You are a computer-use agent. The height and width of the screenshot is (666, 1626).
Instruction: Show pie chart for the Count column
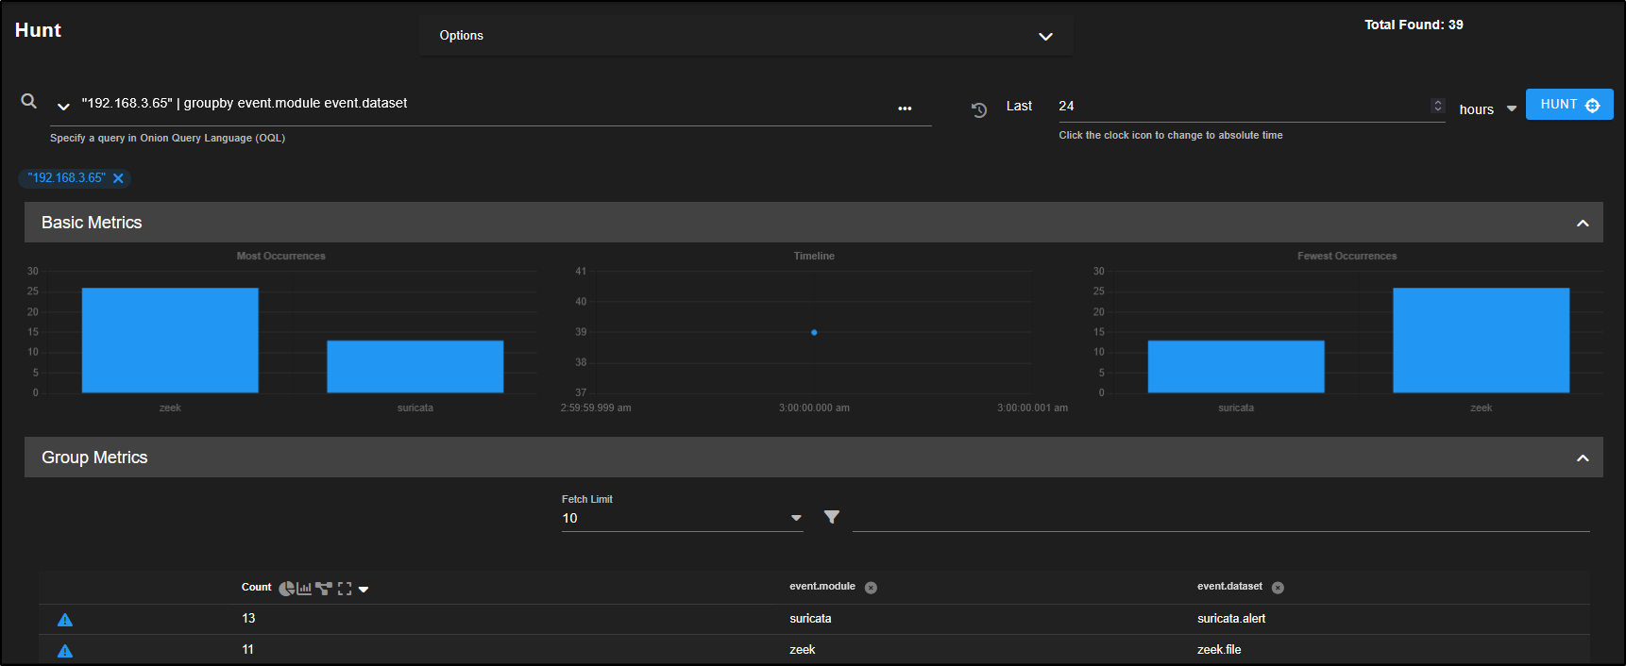[x=286, y=589]
